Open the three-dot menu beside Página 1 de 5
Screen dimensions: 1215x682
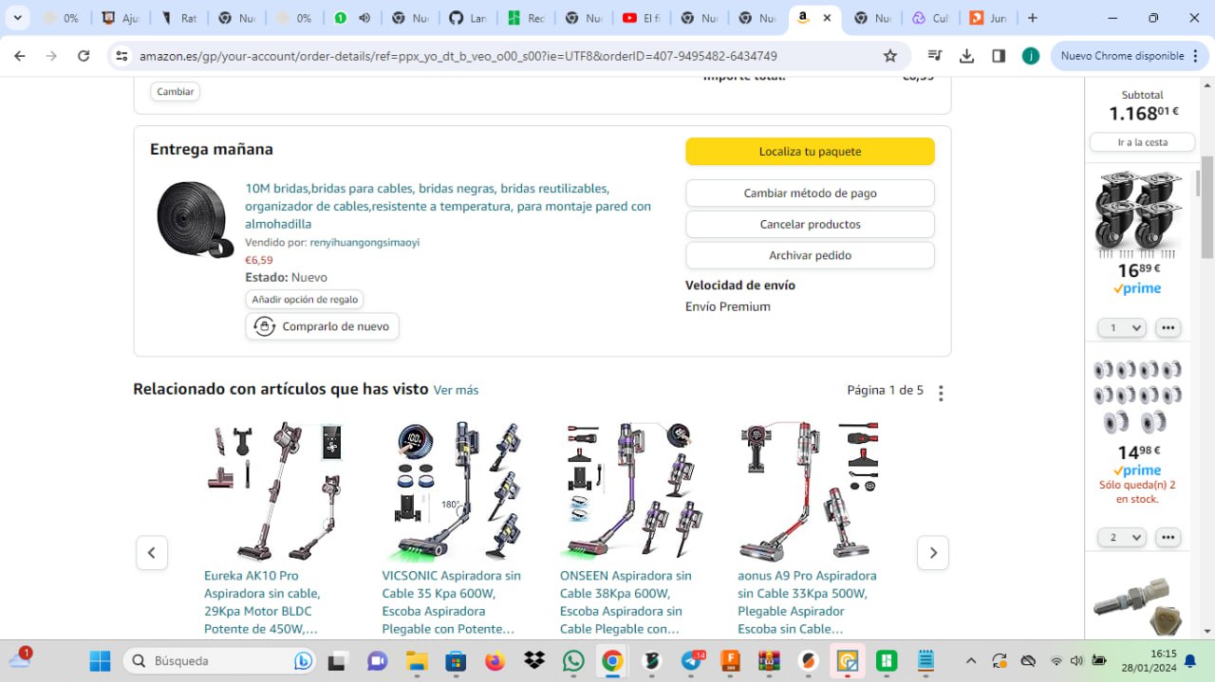tap(941, 393)
